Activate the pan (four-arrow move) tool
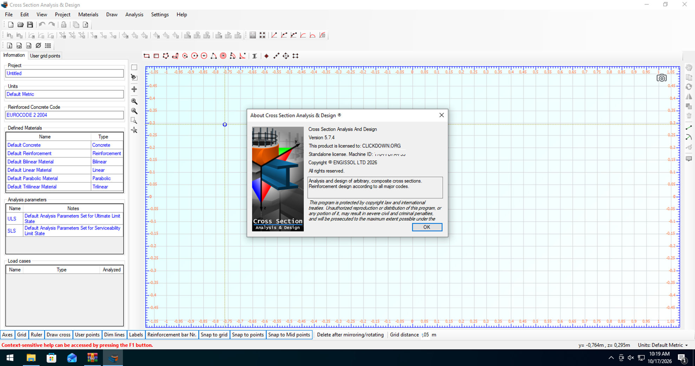The width and height of the screenshot is (695, 366). click(x=134, y=89)
